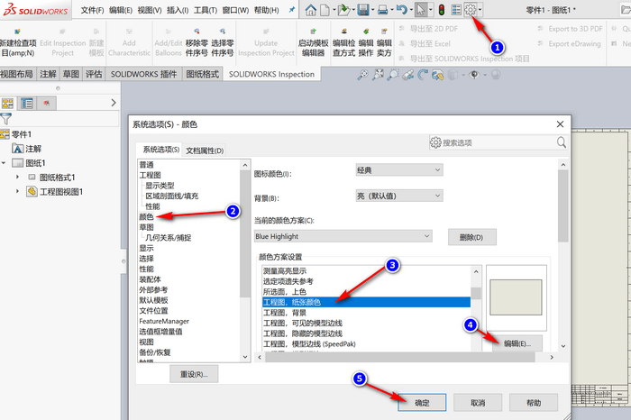The width and height of the screenshot is (631, 420).
Task: Save the document with the floppy icon
Action: pyautogui.click(x=363, y=10)
